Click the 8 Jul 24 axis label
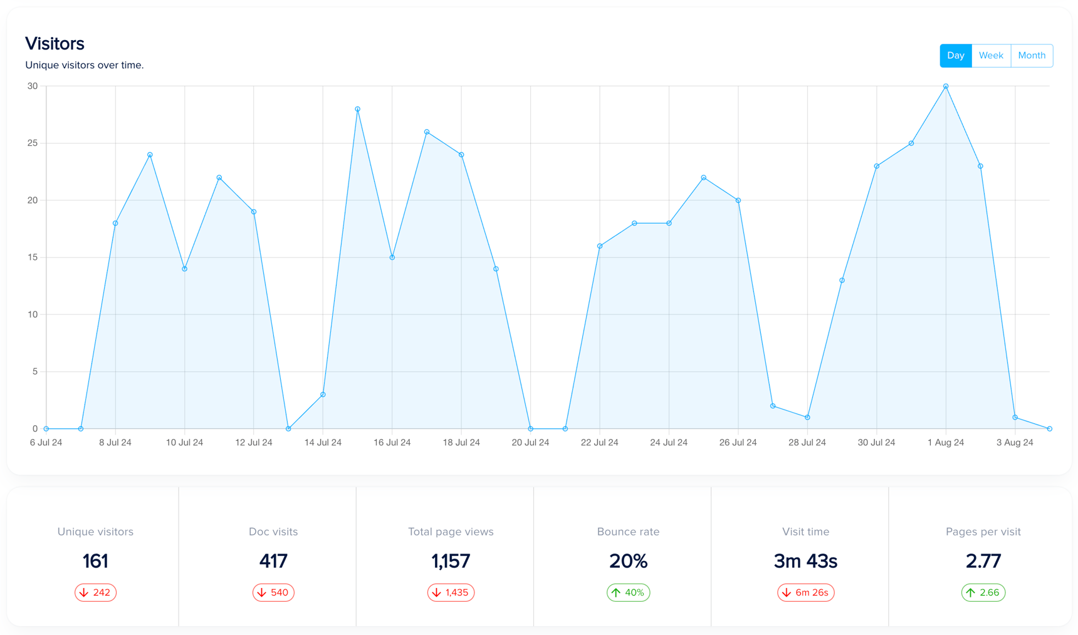 click(x=115, y=442)
